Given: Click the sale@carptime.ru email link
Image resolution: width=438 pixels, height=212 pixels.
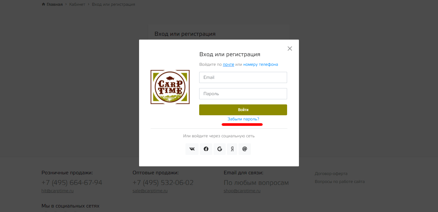Looking at the screenshot, I should click(x=150, y=191).
